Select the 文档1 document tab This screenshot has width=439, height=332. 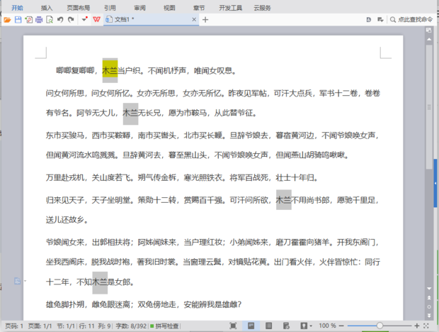[x=152, y=19]
